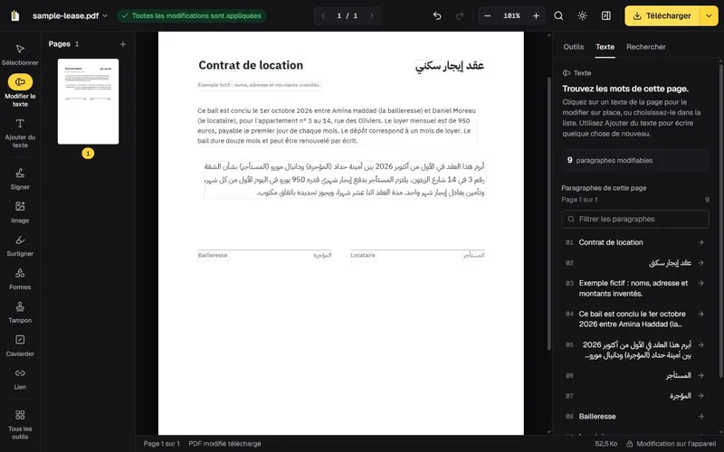Viewport: 724px width, 452px height.
Task: Go to next page arrow
Action: tap(372, 15)
